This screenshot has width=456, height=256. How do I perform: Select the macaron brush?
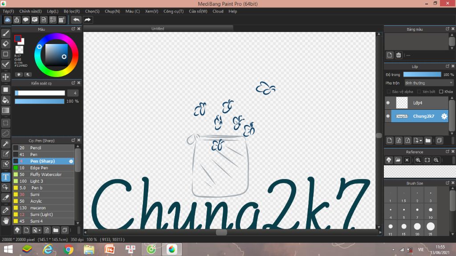point(44,208)
